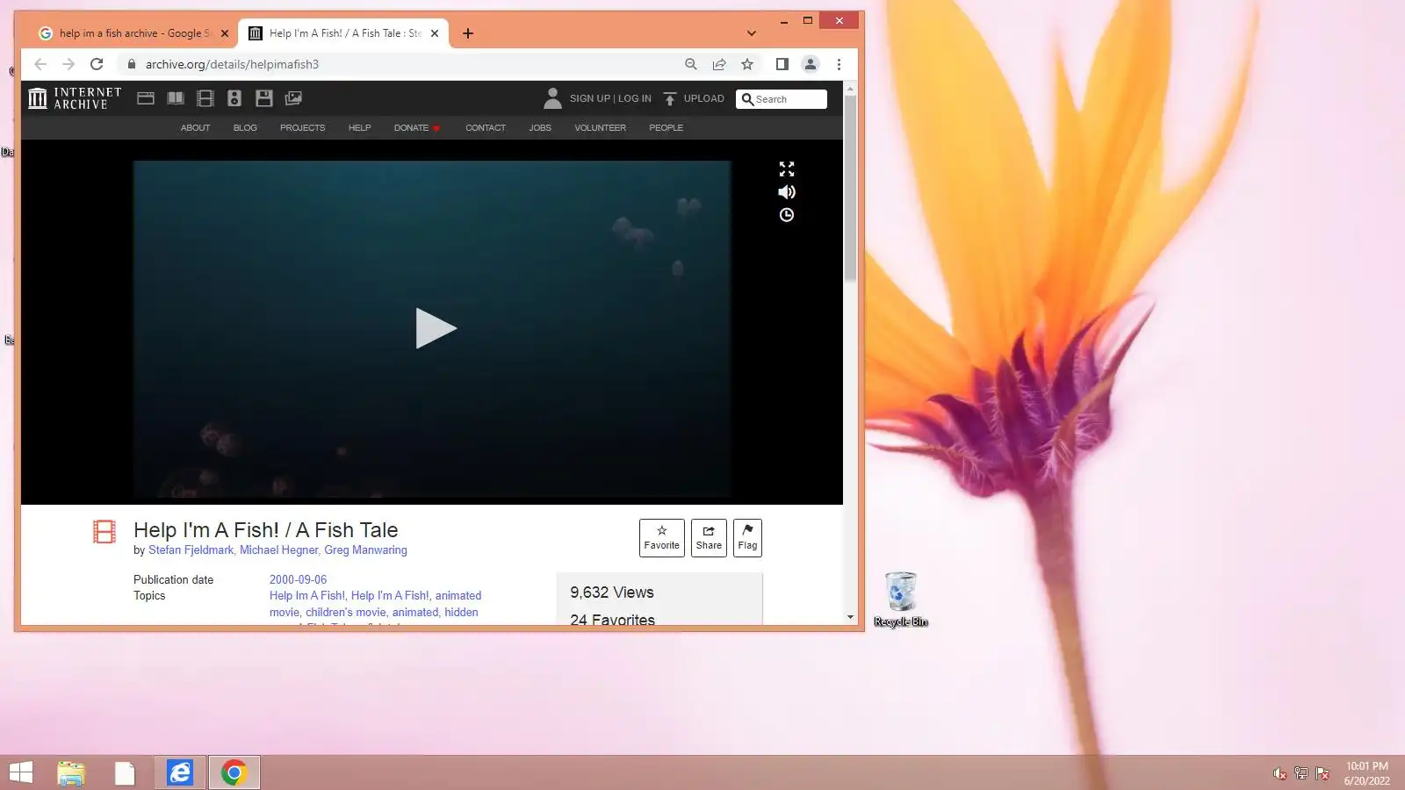1405x790 pixels.
Task: Click the Upload arrow icon
Action: [670, 98]
